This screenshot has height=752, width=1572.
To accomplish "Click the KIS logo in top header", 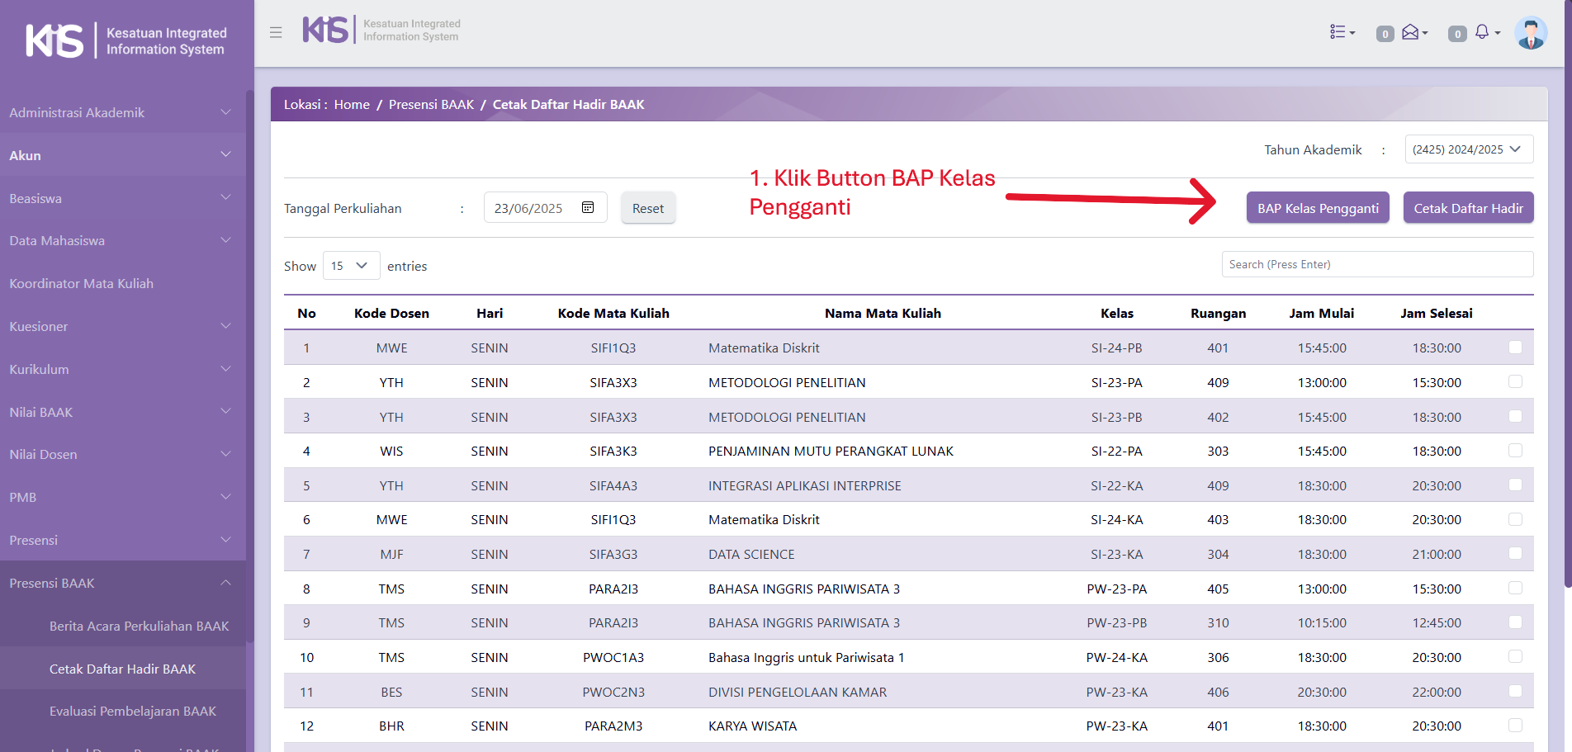I will tap(325, 30).
